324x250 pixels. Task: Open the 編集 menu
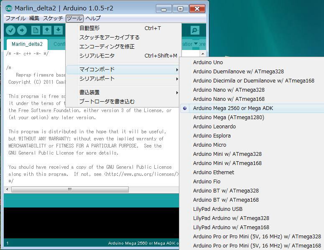click(34, 18)
